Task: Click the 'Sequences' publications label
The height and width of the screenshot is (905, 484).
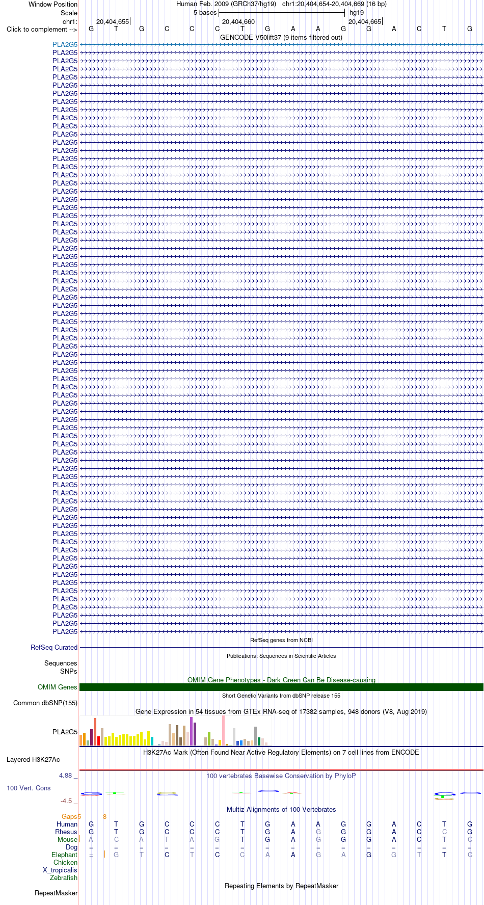Action: (x=61, y=663)
